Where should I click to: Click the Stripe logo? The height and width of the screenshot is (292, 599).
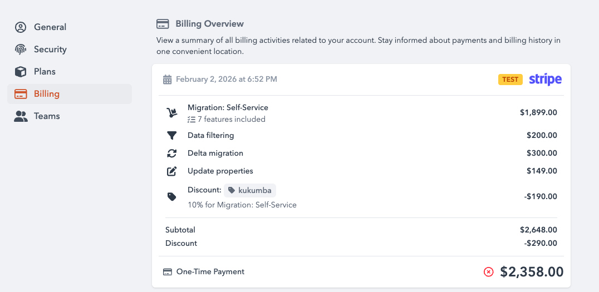click(545, 80)
